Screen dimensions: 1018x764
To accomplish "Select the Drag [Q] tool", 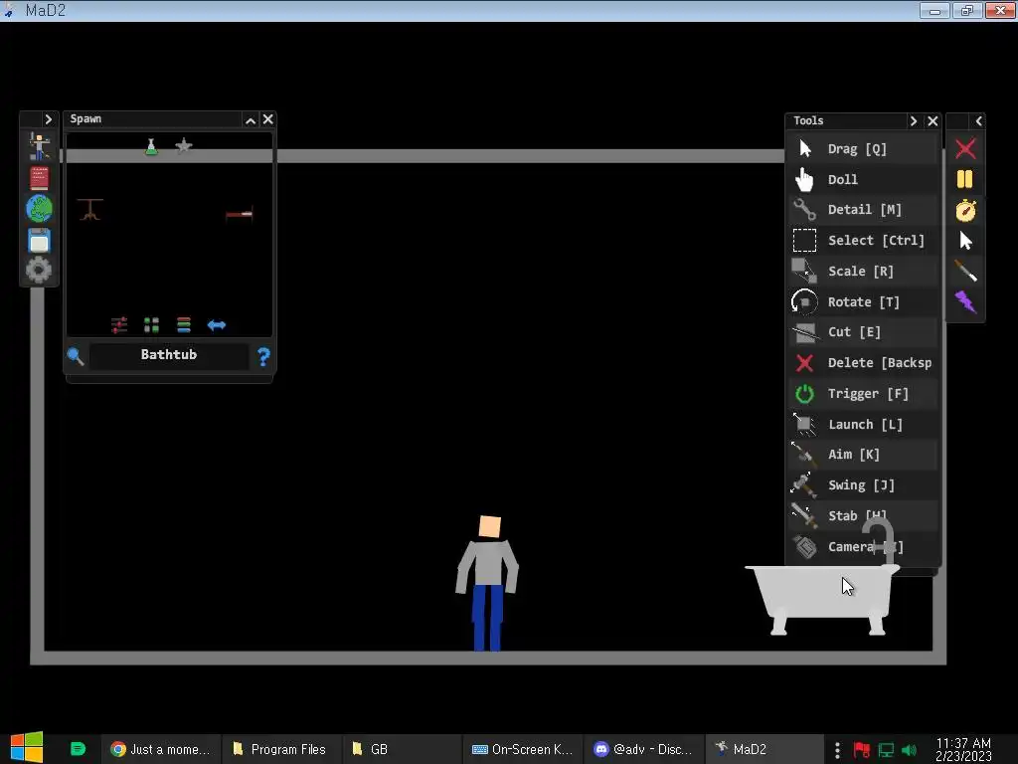I will [x=863, y=149].
